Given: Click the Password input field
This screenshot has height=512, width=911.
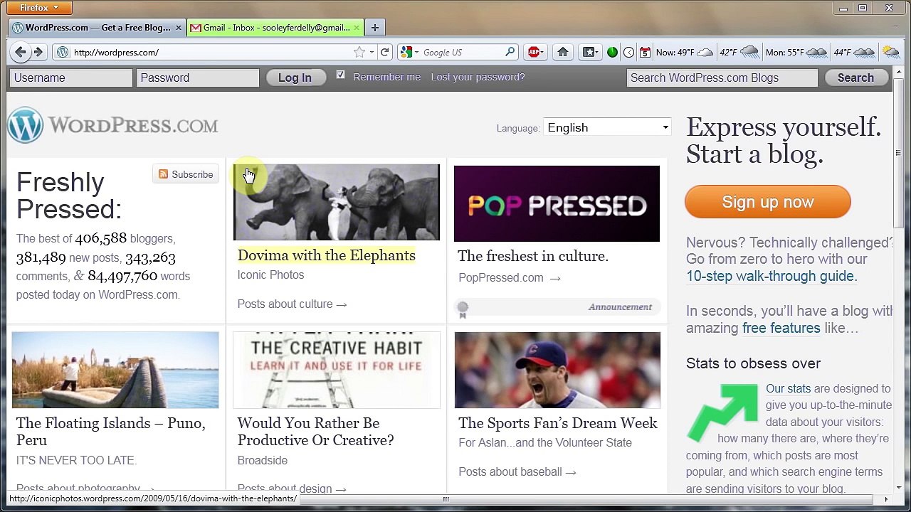Looking at the screenshot, I should 198,78.
